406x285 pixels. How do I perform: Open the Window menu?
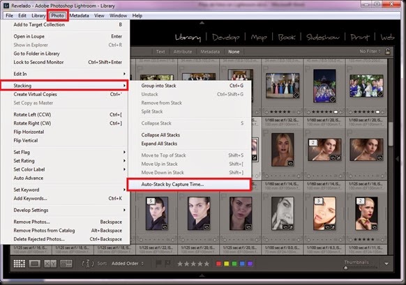click(x=118, y=15)
